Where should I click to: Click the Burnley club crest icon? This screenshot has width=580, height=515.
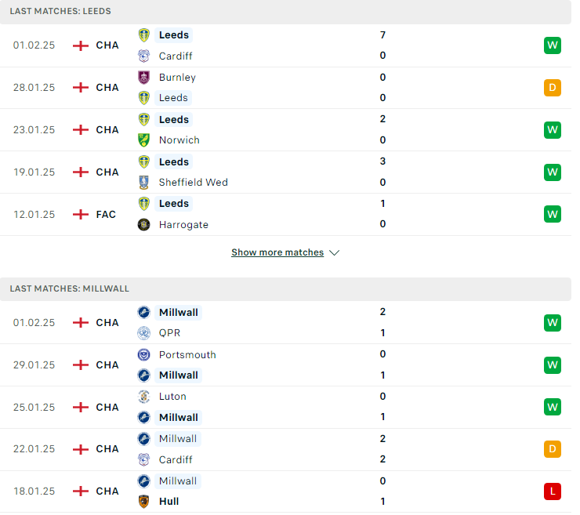(144, 78)
